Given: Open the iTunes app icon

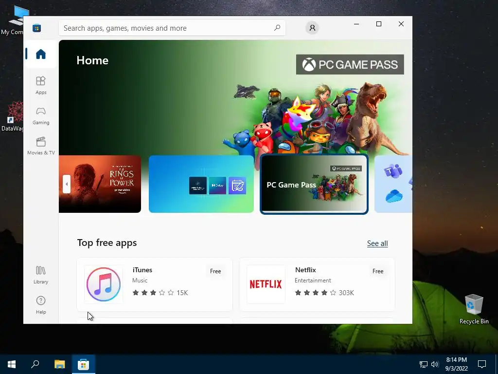Looking at the screenshot, I should [x=104, y=284].
